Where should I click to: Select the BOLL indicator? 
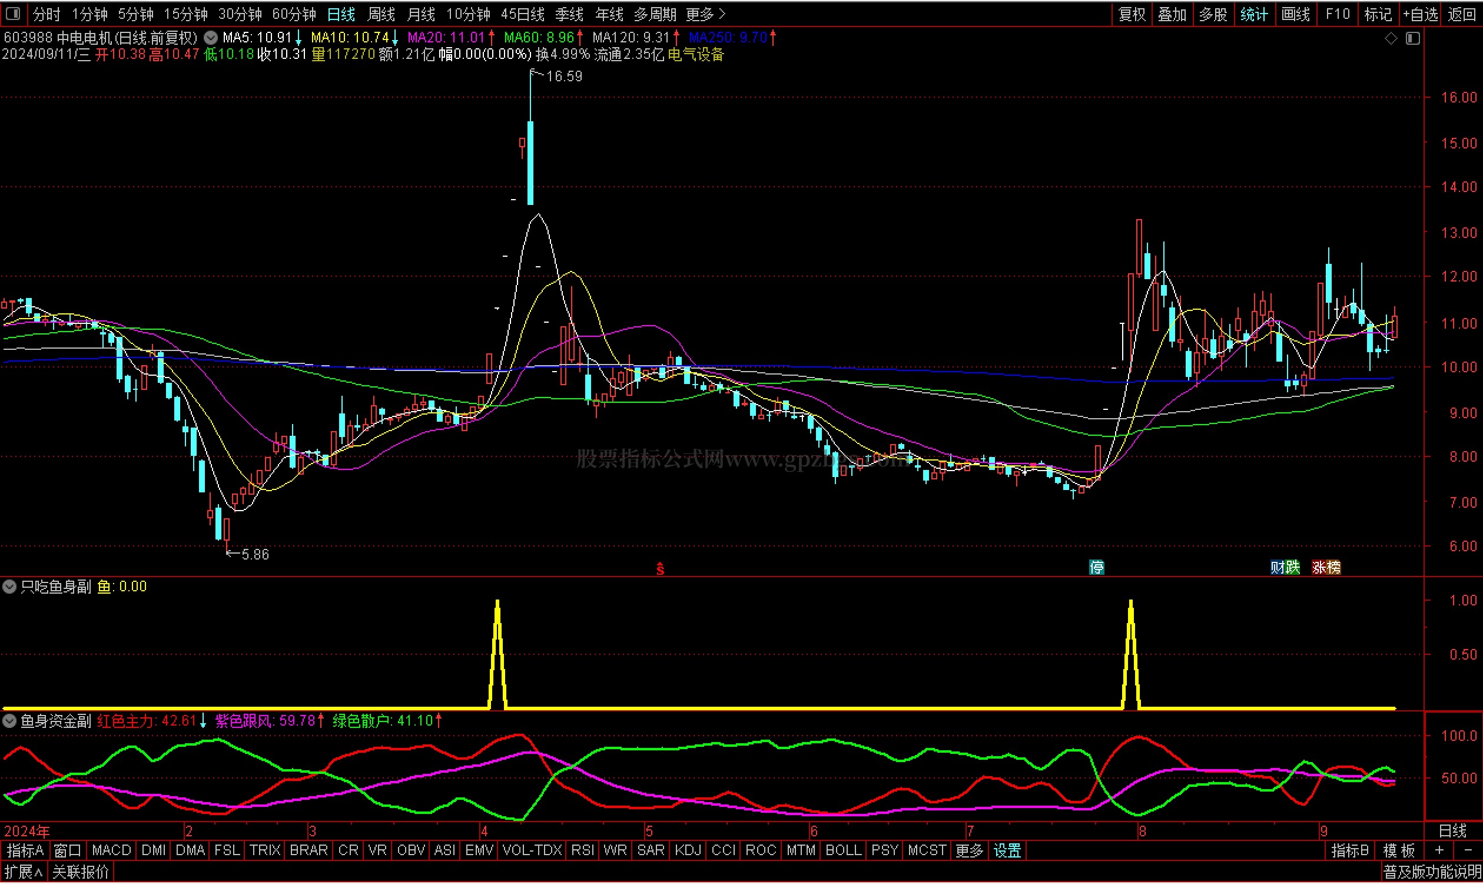[843, 852]
